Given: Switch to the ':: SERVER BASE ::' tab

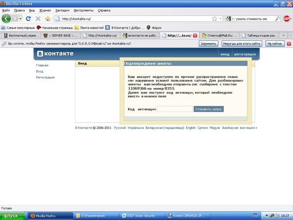Looking at the screenshot, I should [x=61, y=35].
